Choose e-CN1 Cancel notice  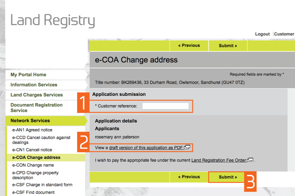tap(32, 150)
